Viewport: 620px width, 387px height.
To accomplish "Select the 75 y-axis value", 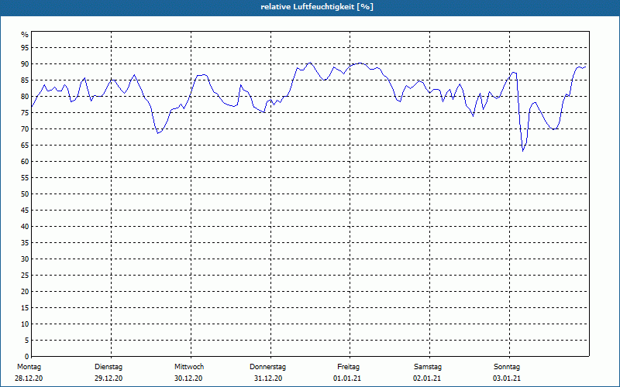I will pyautogui.click(x=25, y=112).
